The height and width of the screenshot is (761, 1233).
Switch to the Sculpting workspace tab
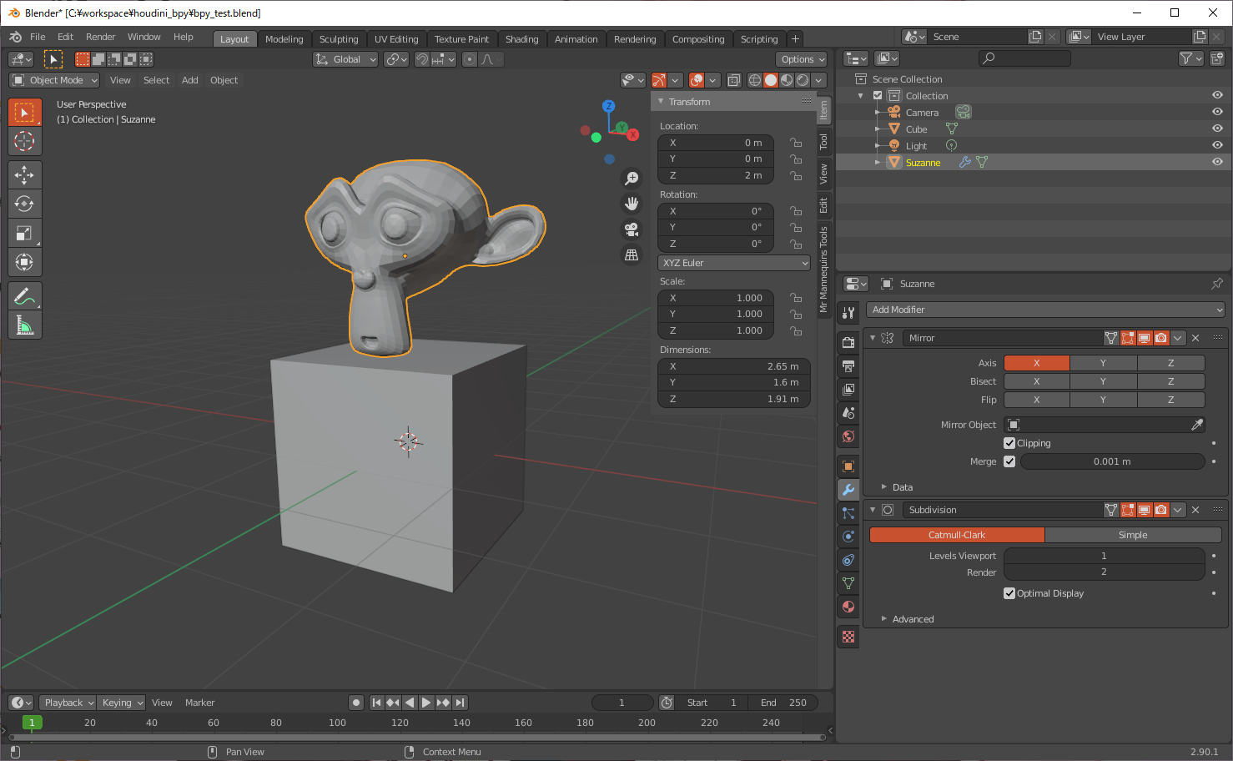339,39
